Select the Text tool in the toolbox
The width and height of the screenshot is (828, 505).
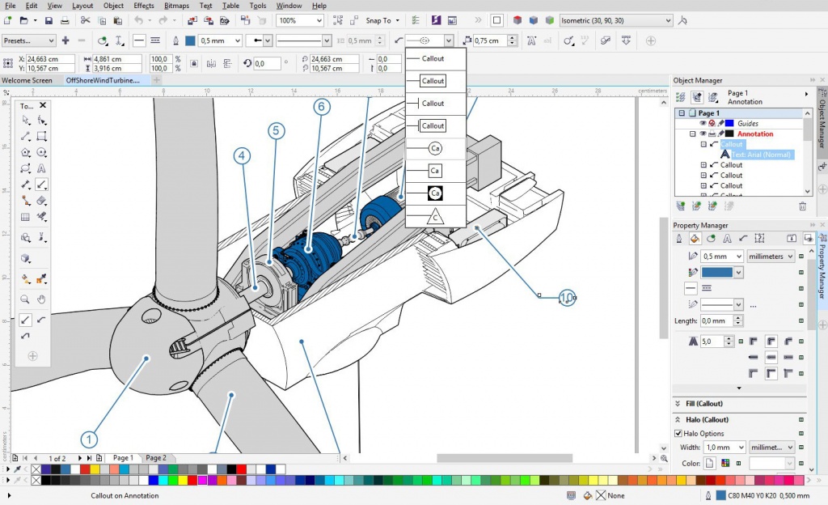(41, 168)
